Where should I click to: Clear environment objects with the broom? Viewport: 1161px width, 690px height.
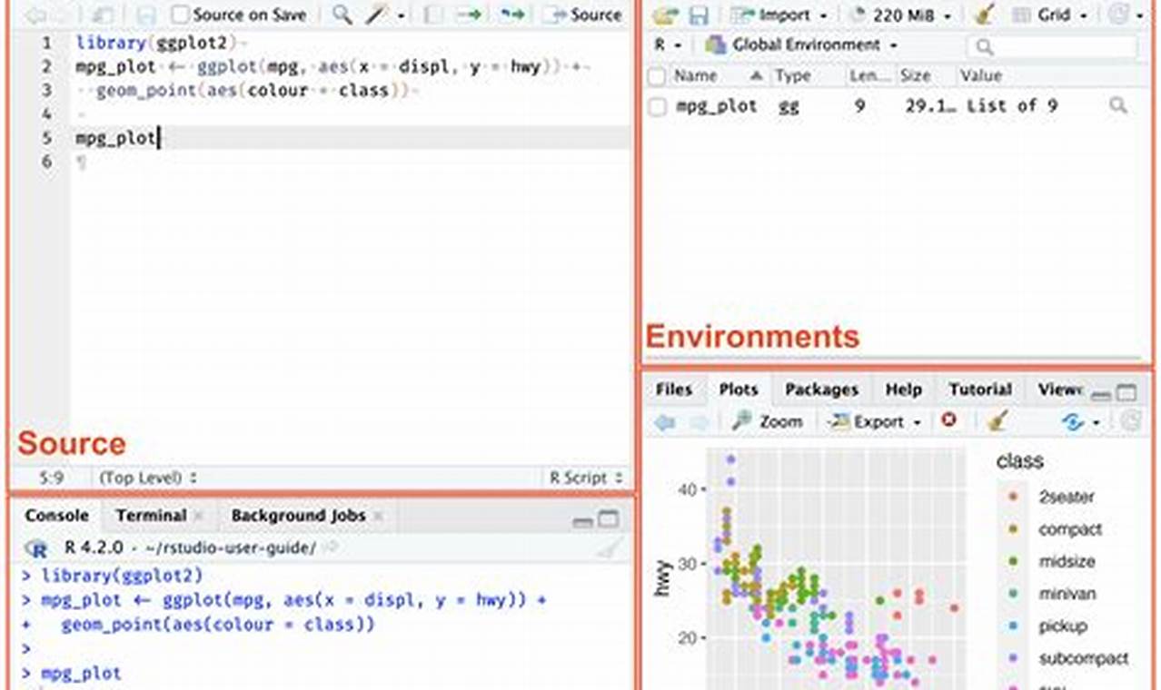tap(983, 15)
